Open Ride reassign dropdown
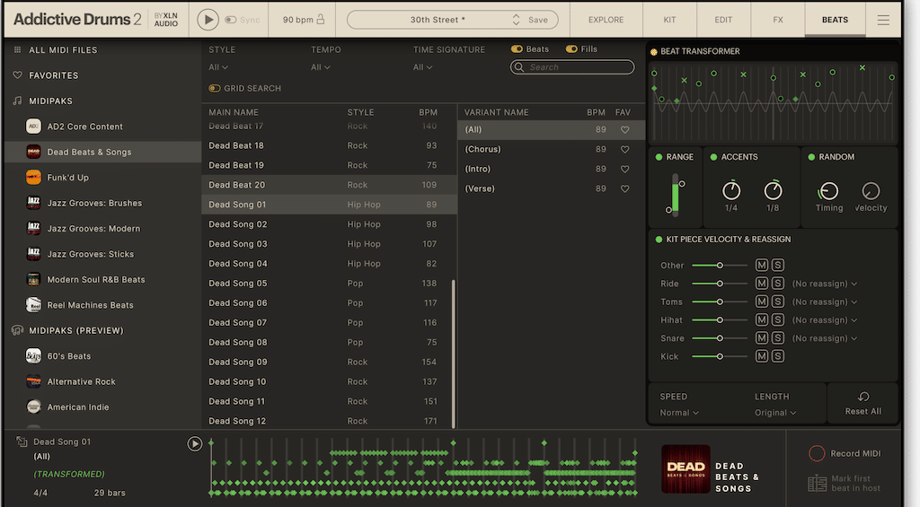Viewport: 920px width, 507px height. click(x=825, y=284)
